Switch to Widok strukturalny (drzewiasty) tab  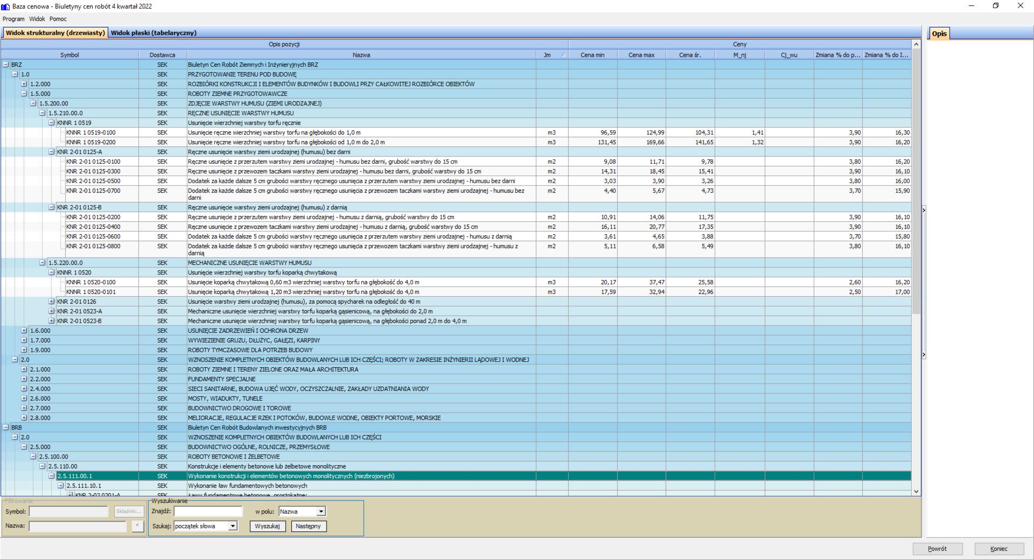[x=55, y=33]
